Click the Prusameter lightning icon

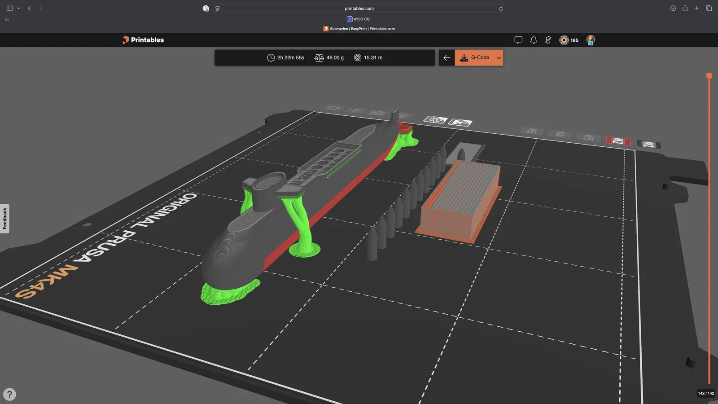(548, 40)
